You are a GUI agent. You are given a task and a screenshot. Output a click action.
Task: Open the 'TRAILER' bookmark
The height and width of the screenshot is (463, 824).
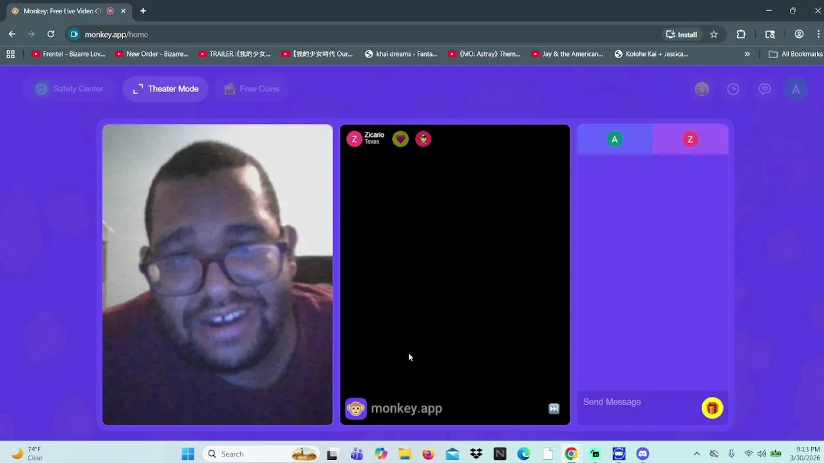(x=235, y=54)
